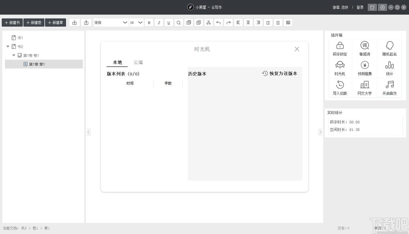This screenshot has height=234, width=409.
Task: Toggle the 开启音效 sound plugin
Action: pyautogui.click(x=390, y=88)
